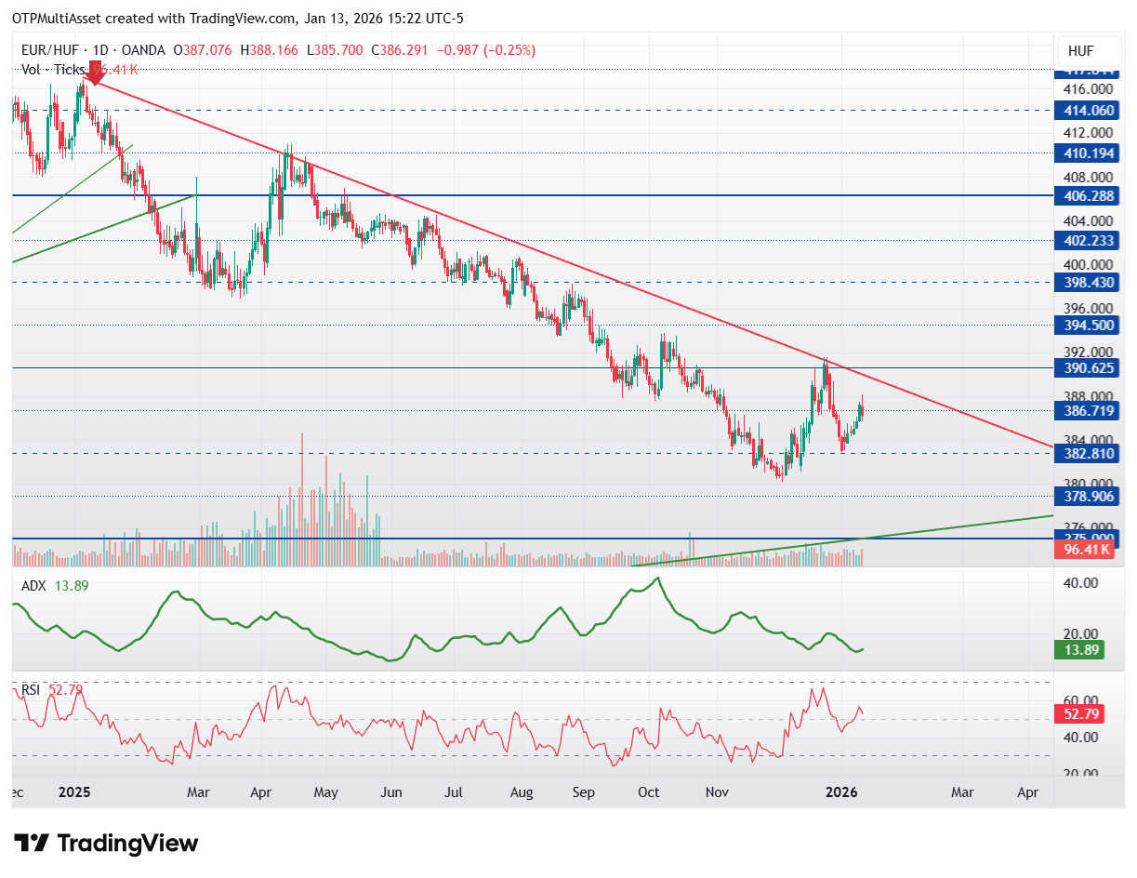Click the Sep label on time axis
This screenshot has height=878, width=1137.
tap(584, 792)
